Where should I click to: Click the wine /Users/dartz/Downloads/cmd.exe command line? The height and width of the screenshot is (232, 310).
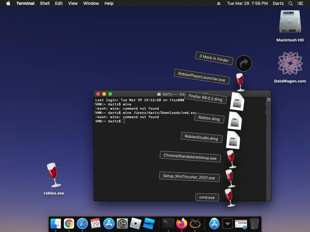pyautogui.click(x=146, y=113)
